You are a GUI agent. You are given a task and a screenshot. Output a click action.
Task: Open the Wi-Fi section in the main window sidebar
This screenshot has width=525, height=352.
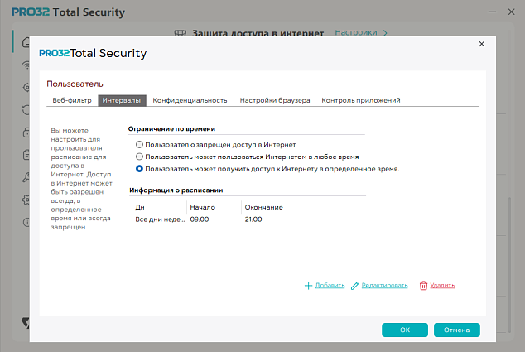click(x=26, y=65)
